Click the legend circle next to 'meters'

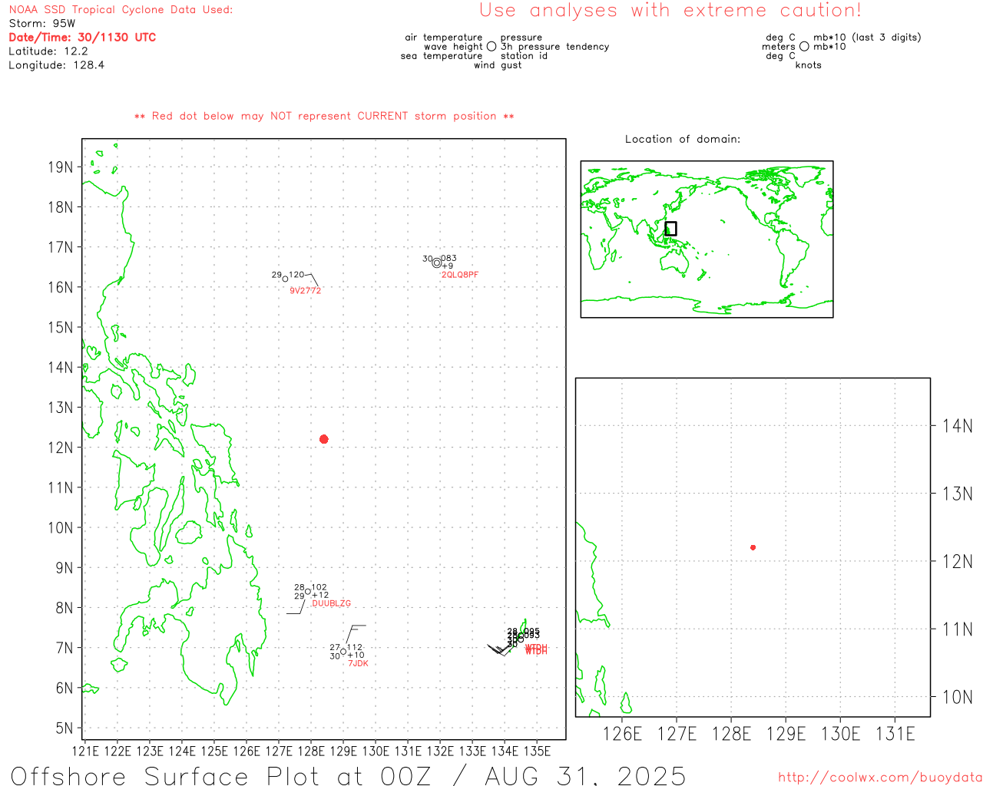[804, 47]
